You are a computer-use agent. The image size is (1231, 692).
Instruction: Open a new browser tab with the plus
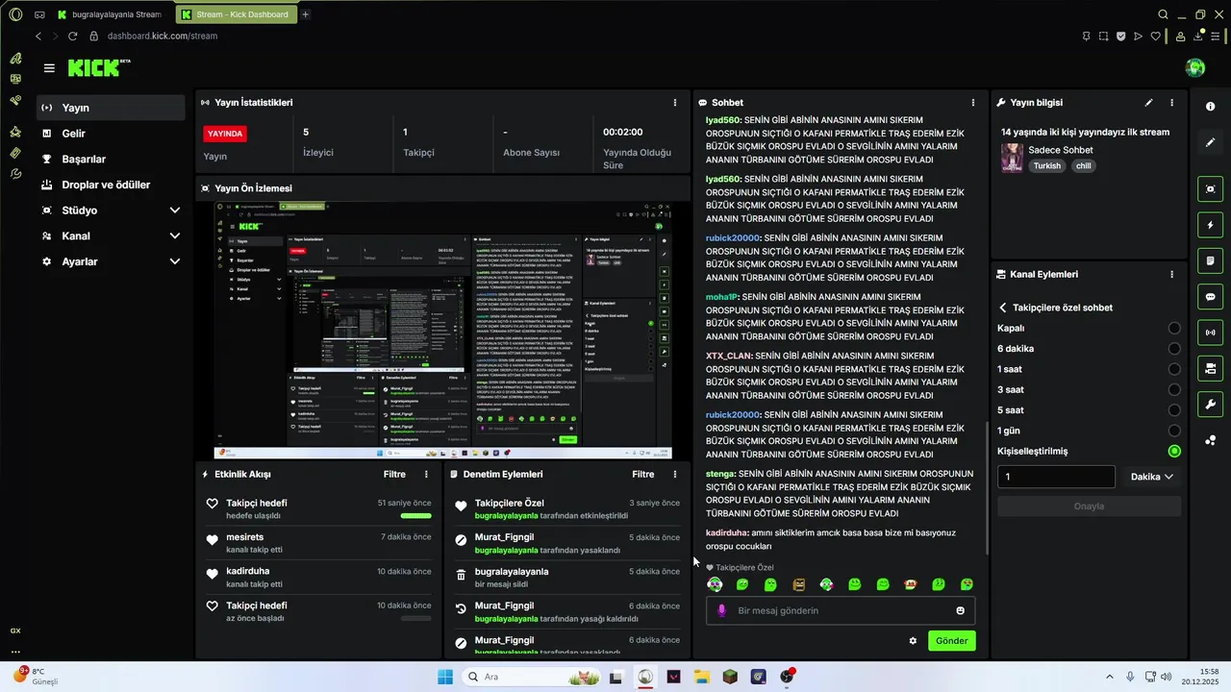[305, 14]
